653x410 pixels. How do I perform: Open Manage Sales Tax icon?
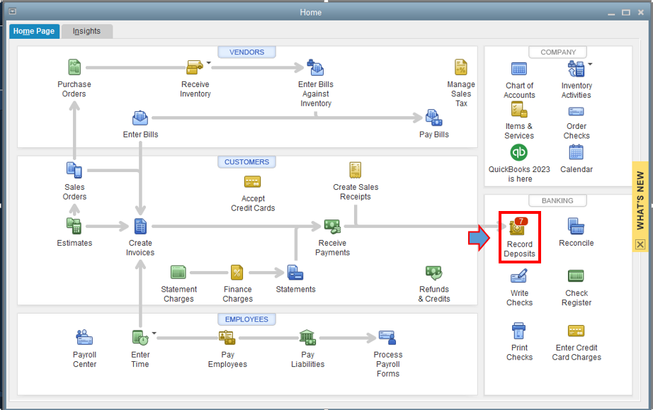[460, 67]
